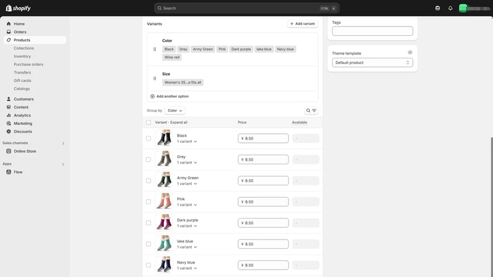Check the Black variant checkbox
Image resolution: width=493 pixels, height=277 pixels.
tap(149, 138)
